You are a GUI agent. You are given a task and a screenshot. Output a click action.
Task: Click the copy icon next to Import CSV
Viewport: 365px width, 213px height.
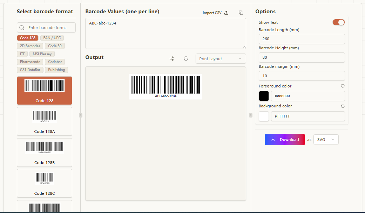click(241, 13)
